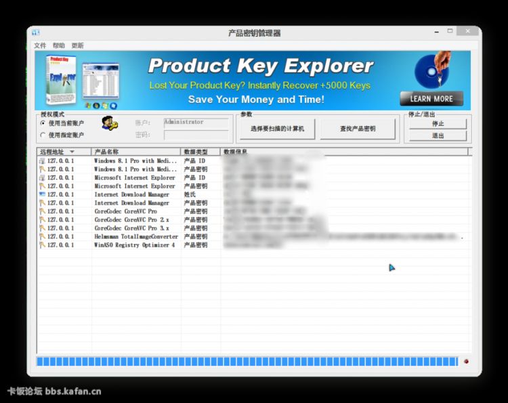Click the user with keys icon
The image size is (508, 403).
coord(110,123)
